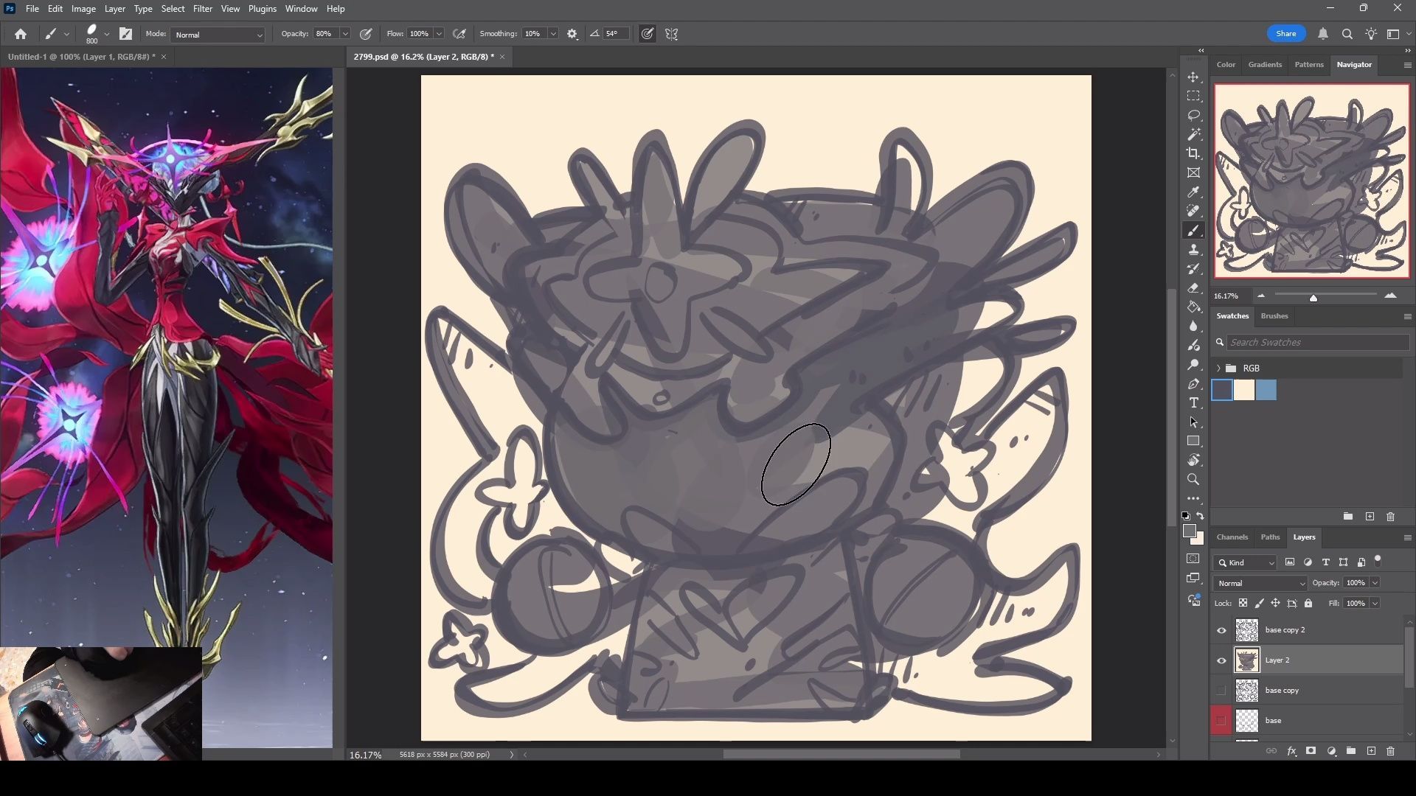Toggle symmetry paint butterfly icon

pos(671,34)
